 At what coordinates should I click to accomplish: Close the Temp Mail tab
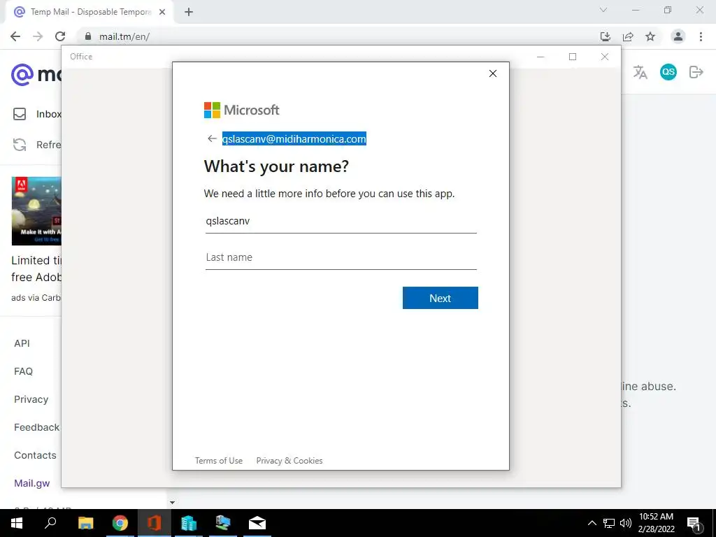coord(162,12)
